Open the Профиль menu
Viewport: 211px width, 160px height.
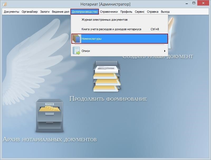pos(126,12)
